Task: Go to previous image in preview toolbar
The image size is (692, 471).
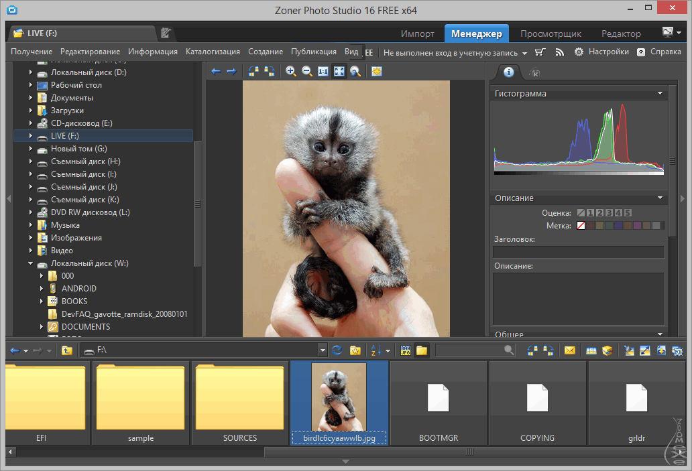Action: coord(216,72)
